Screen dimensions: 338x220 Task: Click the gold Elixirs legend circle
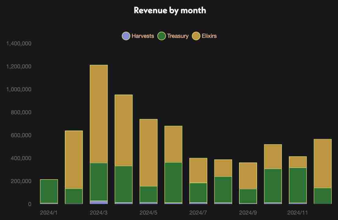pos(196,36)
